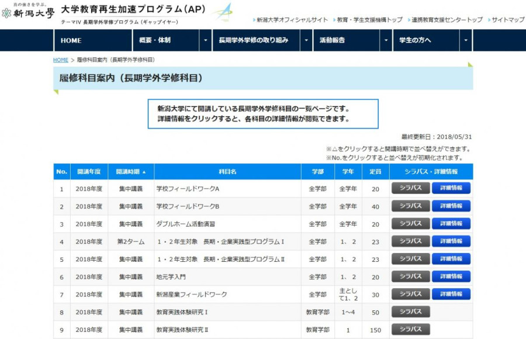Screen dimensions: 526x339
Task: Open シラバス for 学校フィールドワークB
Action: [x=411, y=206]
